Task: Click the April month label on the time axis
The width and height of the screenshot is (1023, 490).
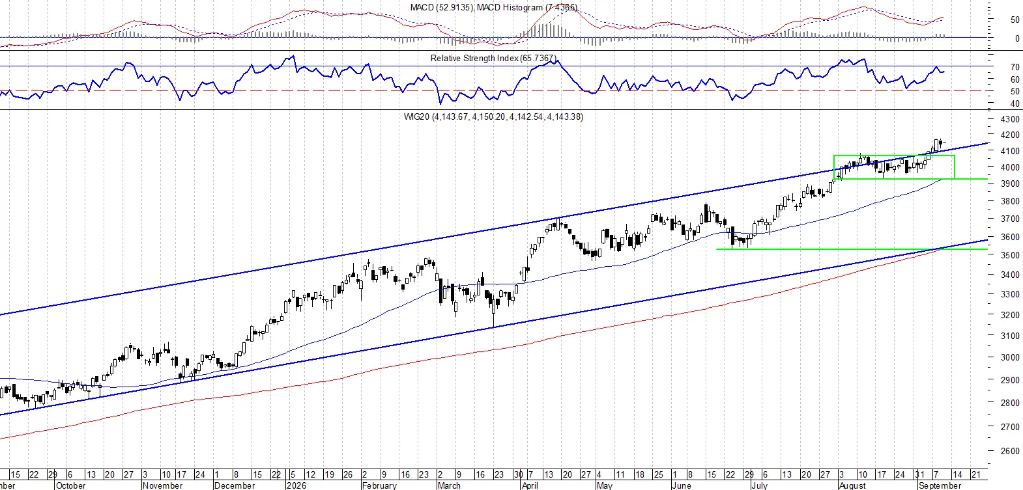Action: pos(530,485)
